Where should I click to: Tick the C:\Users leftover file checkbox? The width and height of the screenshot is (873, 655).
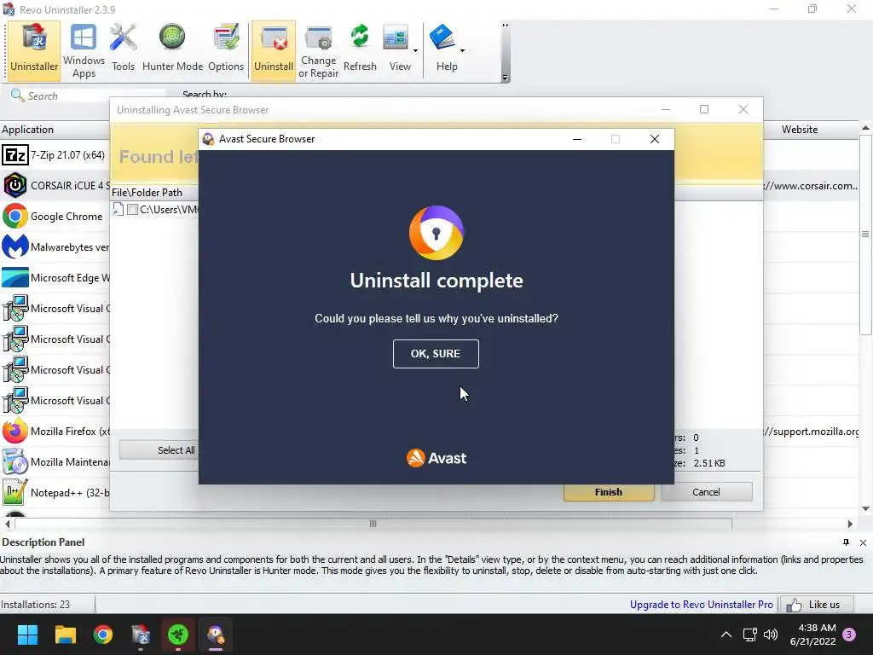click(x=132, y=210)
